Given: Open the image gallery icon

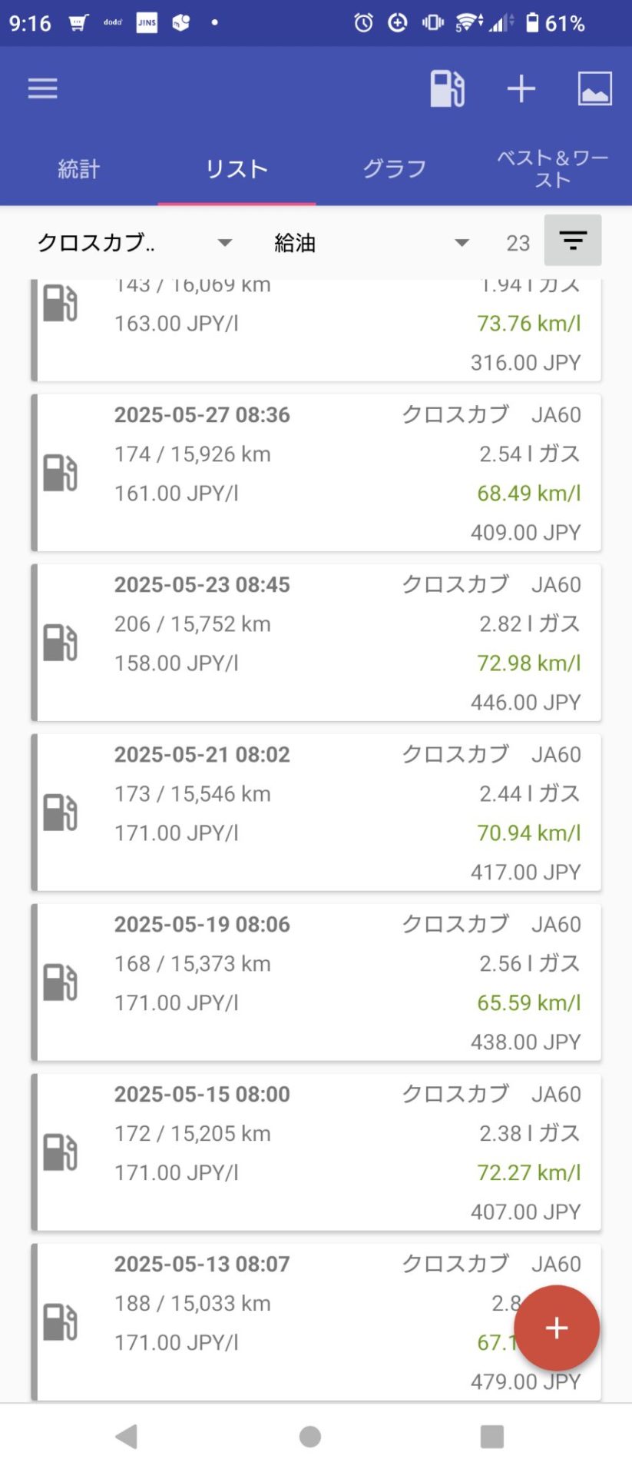Looking at the screenshot, I should 594,88.
